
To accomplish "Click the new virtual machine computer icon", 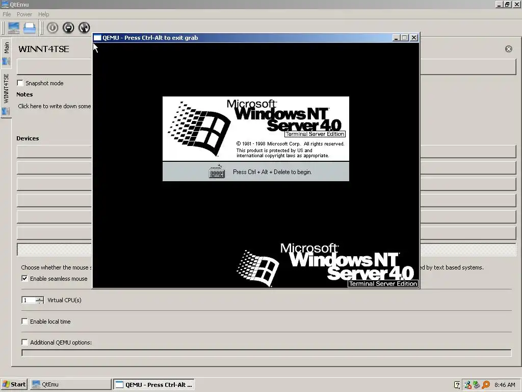I will click(14, 28).
